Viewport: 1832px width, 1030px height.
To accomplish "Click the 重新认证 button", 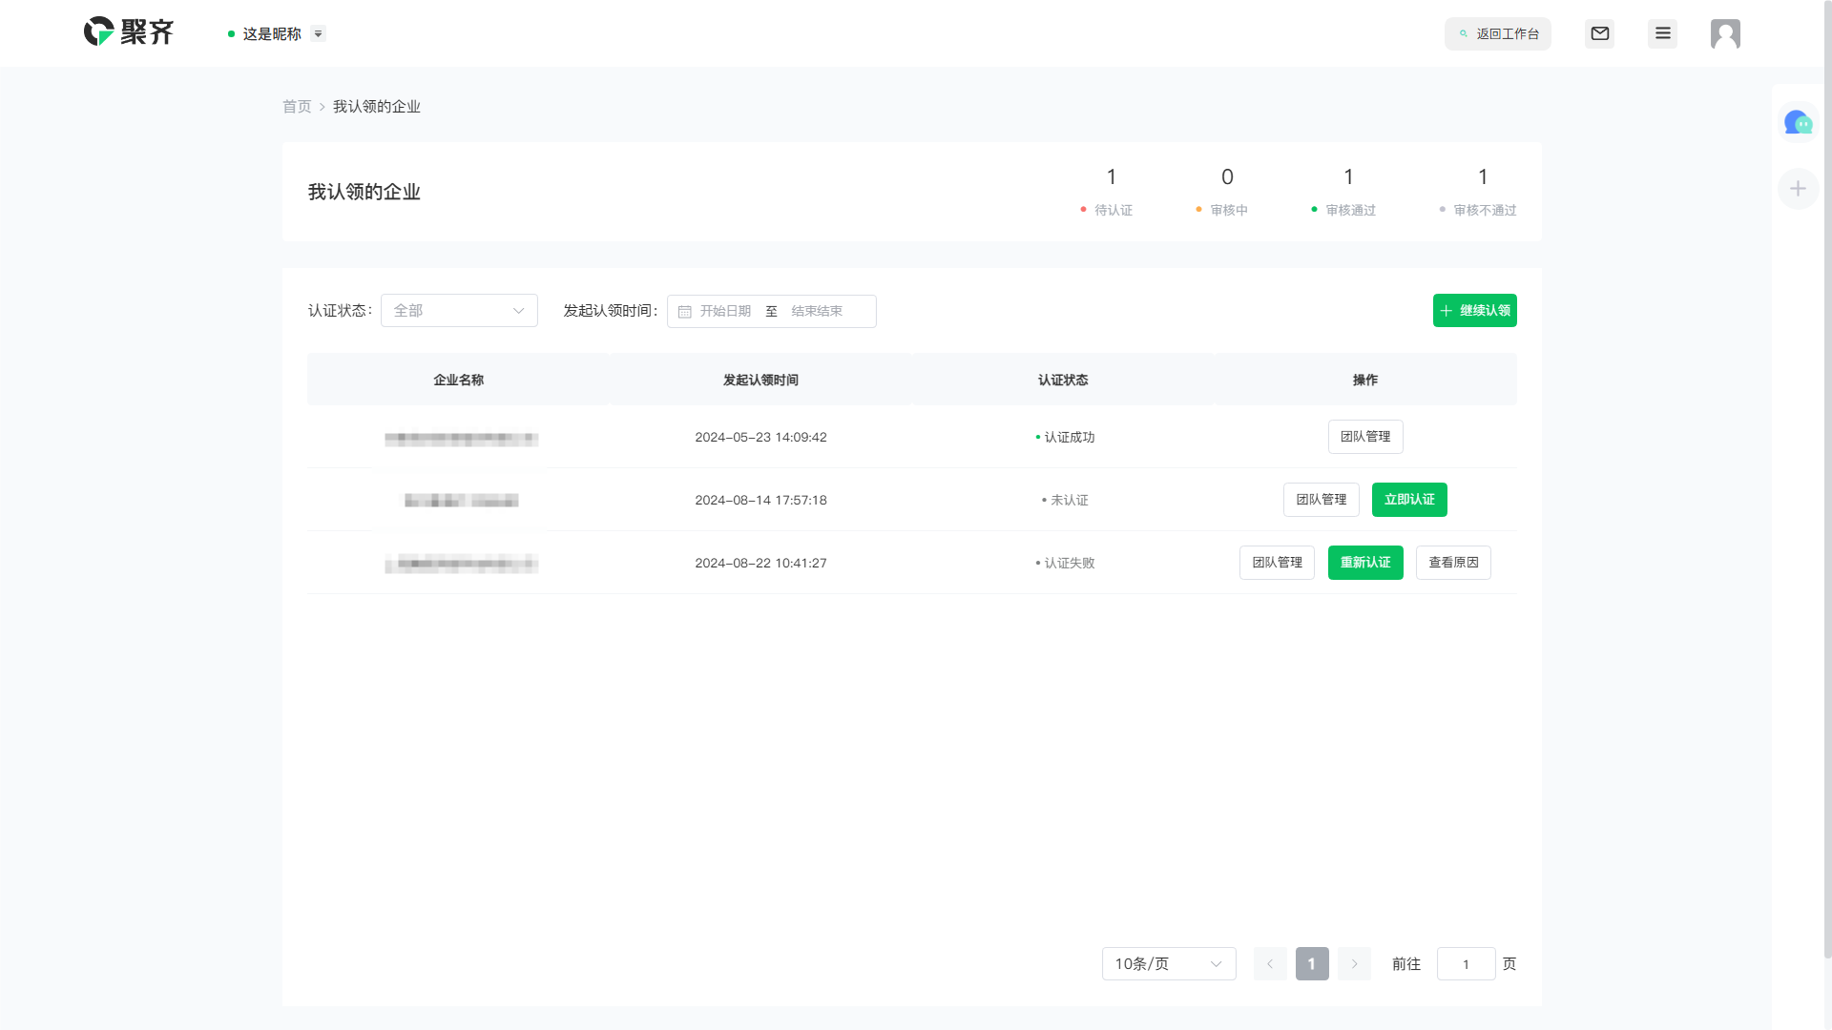I will point(1365,563).
